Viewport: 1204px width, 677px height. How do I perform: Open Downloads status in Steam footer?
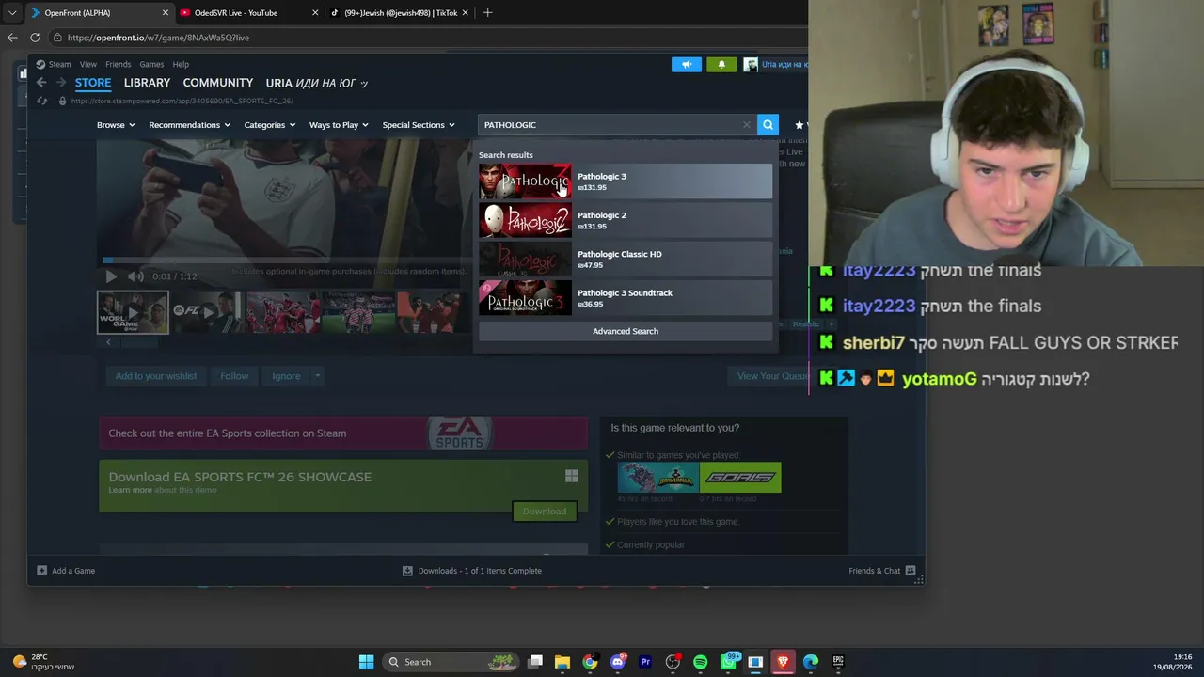[x=472, y=571]
